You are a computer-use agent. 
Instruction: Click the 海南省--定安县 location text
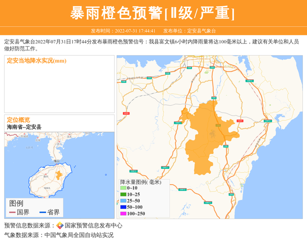(24, 127)
